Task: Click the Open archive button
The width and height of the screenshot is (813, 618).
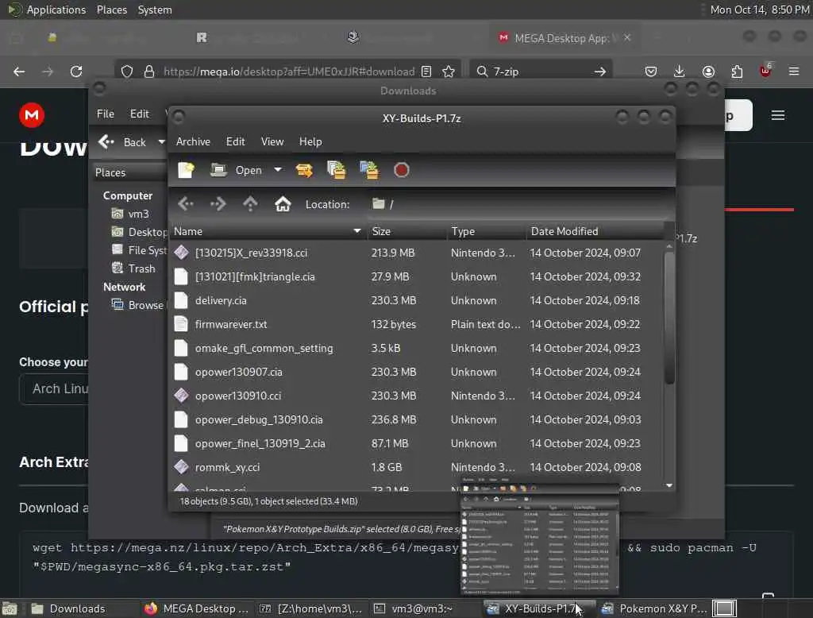Action: 236,170
